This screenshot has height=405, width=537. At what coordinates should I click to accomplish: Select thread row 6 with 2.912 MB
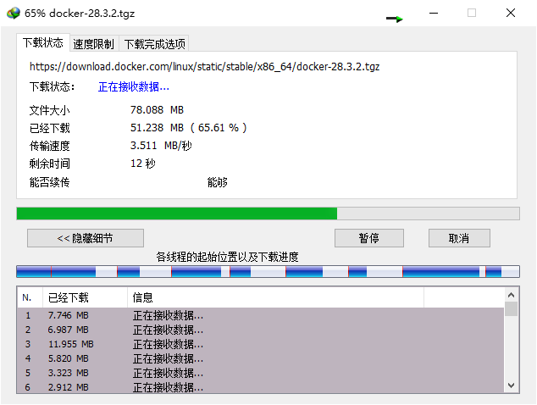point(261,387)
